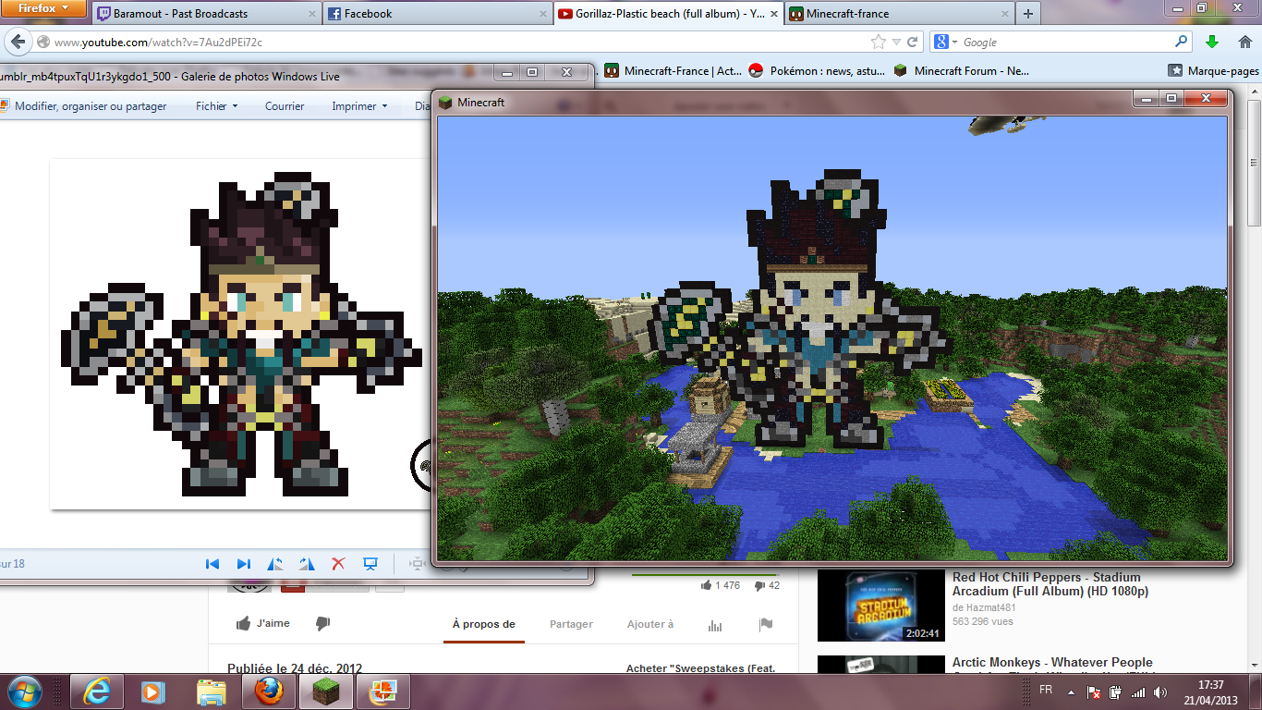Click the browser back arrow button
The width and height of the screenshot is (1262, 710).
click(18, 43)
